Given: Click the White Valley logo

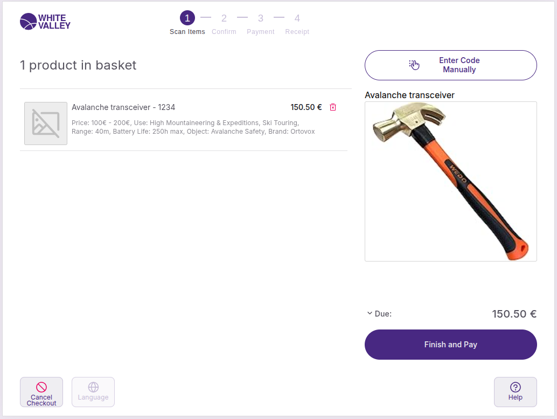Looking at the screenshot, I should point(45,22).
